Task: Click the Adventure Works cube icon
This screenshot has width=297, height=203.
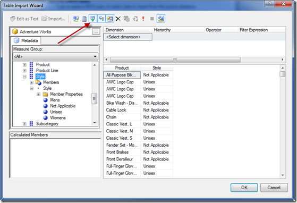Action: click(x=15, y=31)
